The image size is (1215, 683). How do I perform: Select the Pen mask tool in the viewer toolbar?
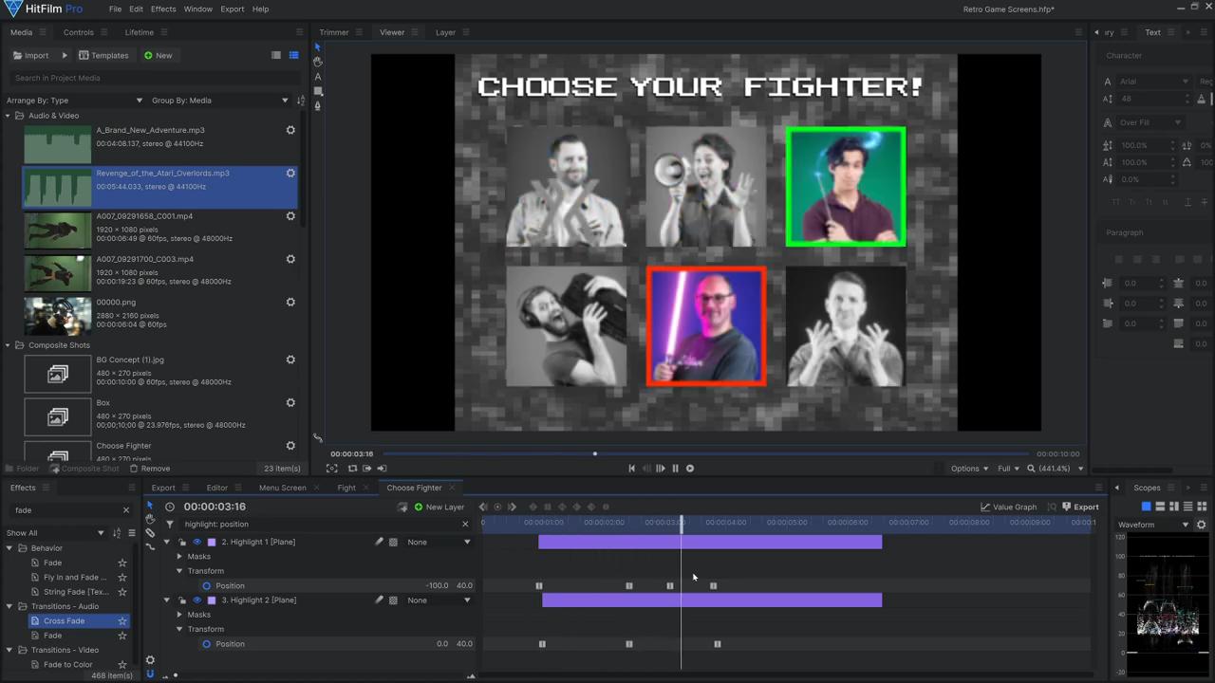tap(318, 105)
